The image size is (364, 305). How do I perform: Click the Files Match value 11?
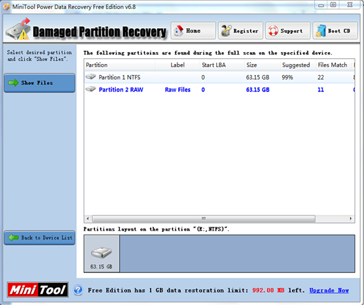[321, 89]
